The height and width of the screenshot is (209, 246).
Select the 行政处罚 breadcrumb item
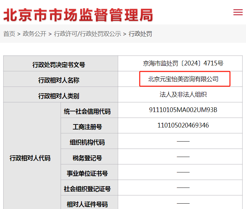coord(140,34)
